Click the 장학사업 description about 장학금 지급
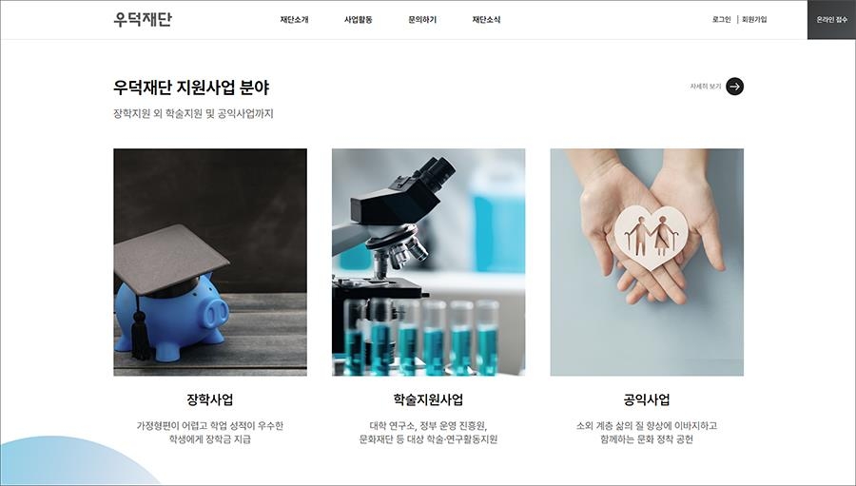 tap(210, 433)
